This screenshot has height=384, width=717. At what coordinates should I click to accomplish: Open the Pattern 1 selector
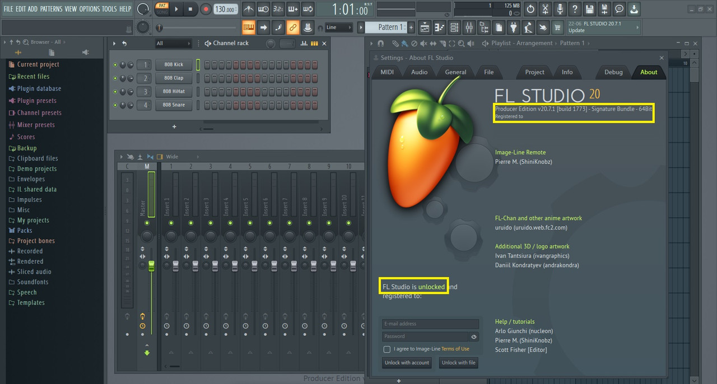coord(385,27)
